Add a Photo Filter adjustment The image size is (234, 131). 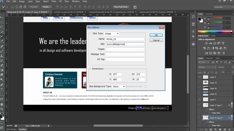click(x=217, y=48)
